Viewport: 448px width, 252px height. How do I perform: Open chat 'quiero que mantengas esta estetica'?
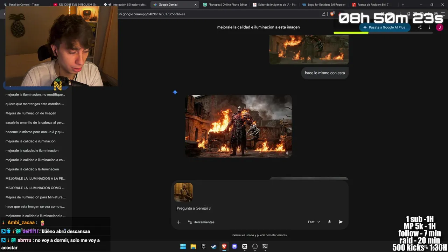tap(35, 104)
